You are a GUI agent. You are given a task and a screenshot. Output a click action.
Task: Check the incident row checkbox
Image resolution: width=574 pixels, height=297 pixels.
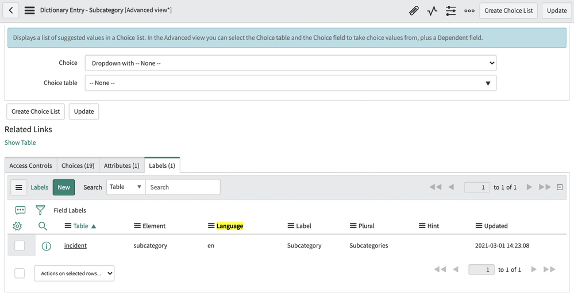[x=20, y=246]
